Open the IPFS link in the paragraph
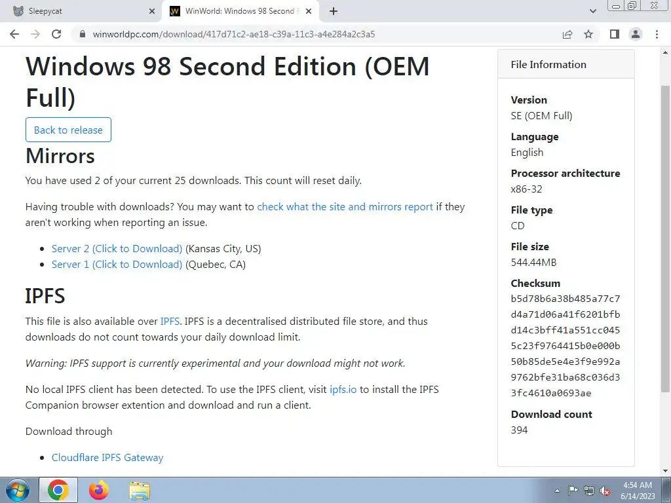 (170, 322)
